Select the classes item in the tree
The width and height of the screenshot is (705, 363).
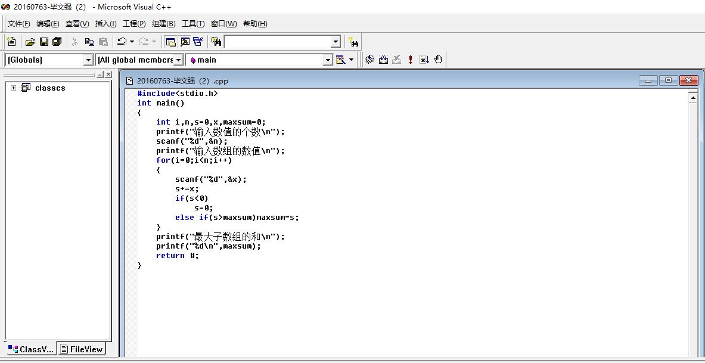[50, 88]
